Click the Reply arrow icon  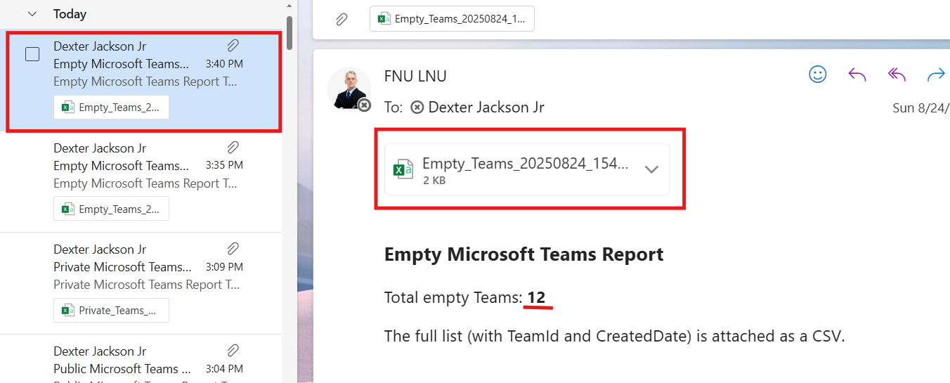857,74
